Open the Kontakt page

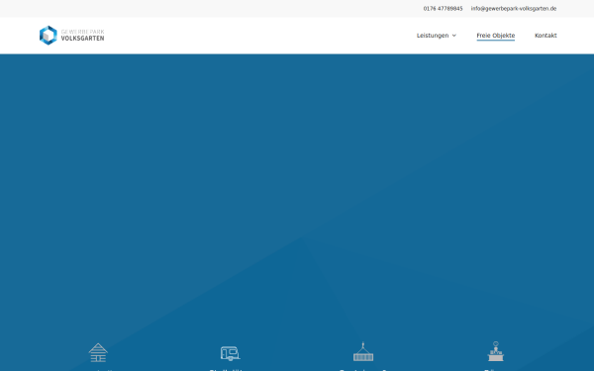[x=545, y=36]
